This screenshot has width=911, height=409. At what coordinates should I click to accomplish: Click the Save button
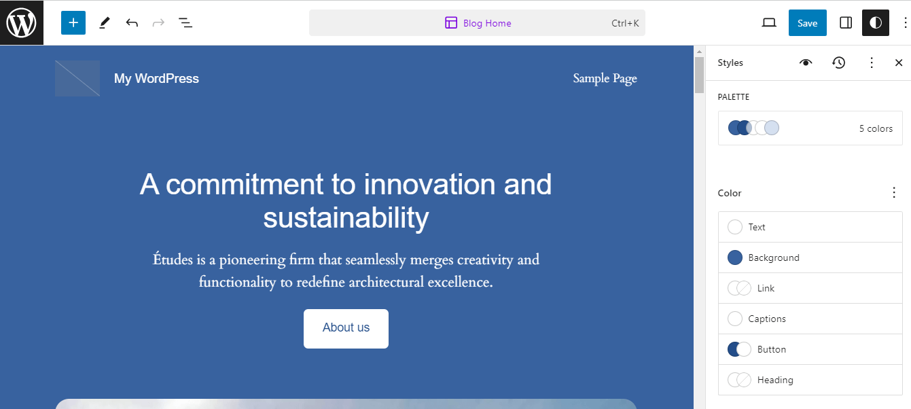point(807,23)
